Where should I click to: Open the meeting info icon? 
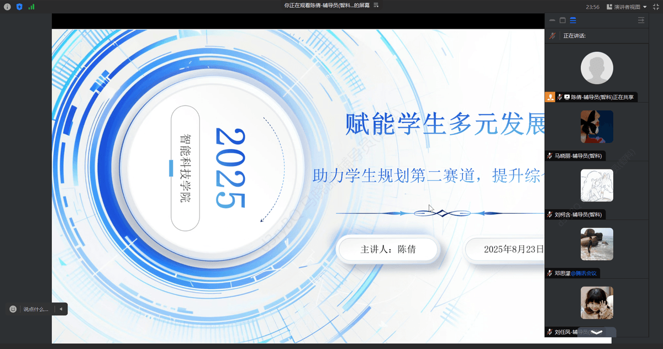pos(8,7)
